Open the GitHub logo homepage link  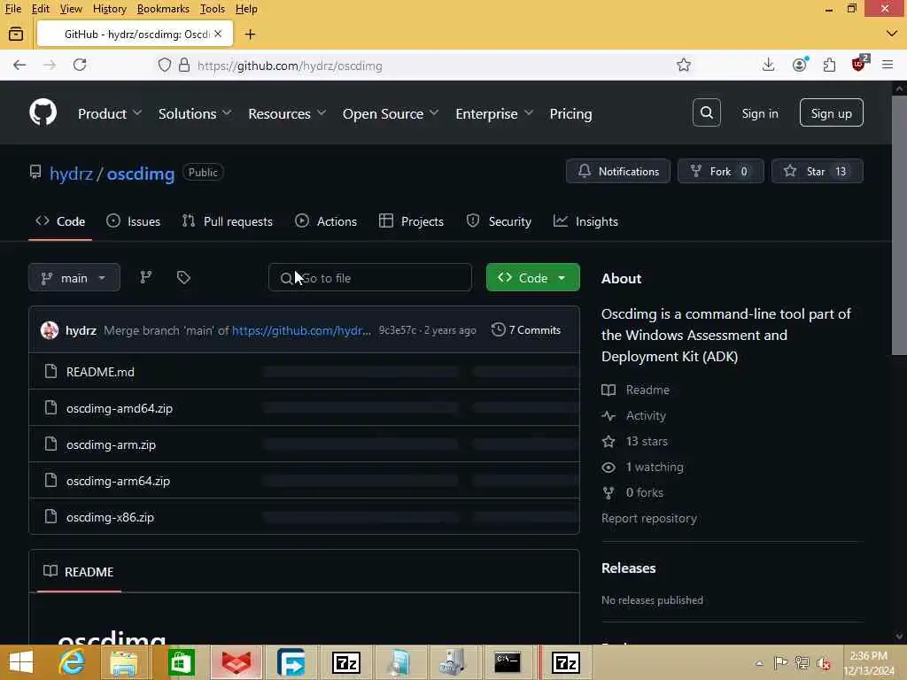(x=43, y=112)
